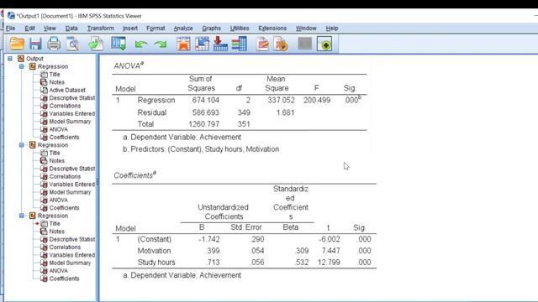
Task: Click the Residual mean square 1.681
Action: pyautogui.click(x=285, y=112)
